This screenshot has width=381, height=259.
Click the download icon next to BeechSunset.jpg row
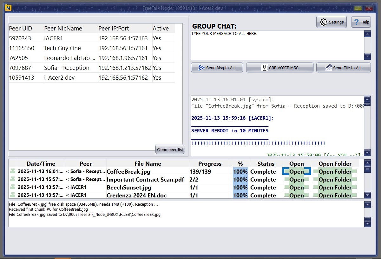click(x=13, y=187)
